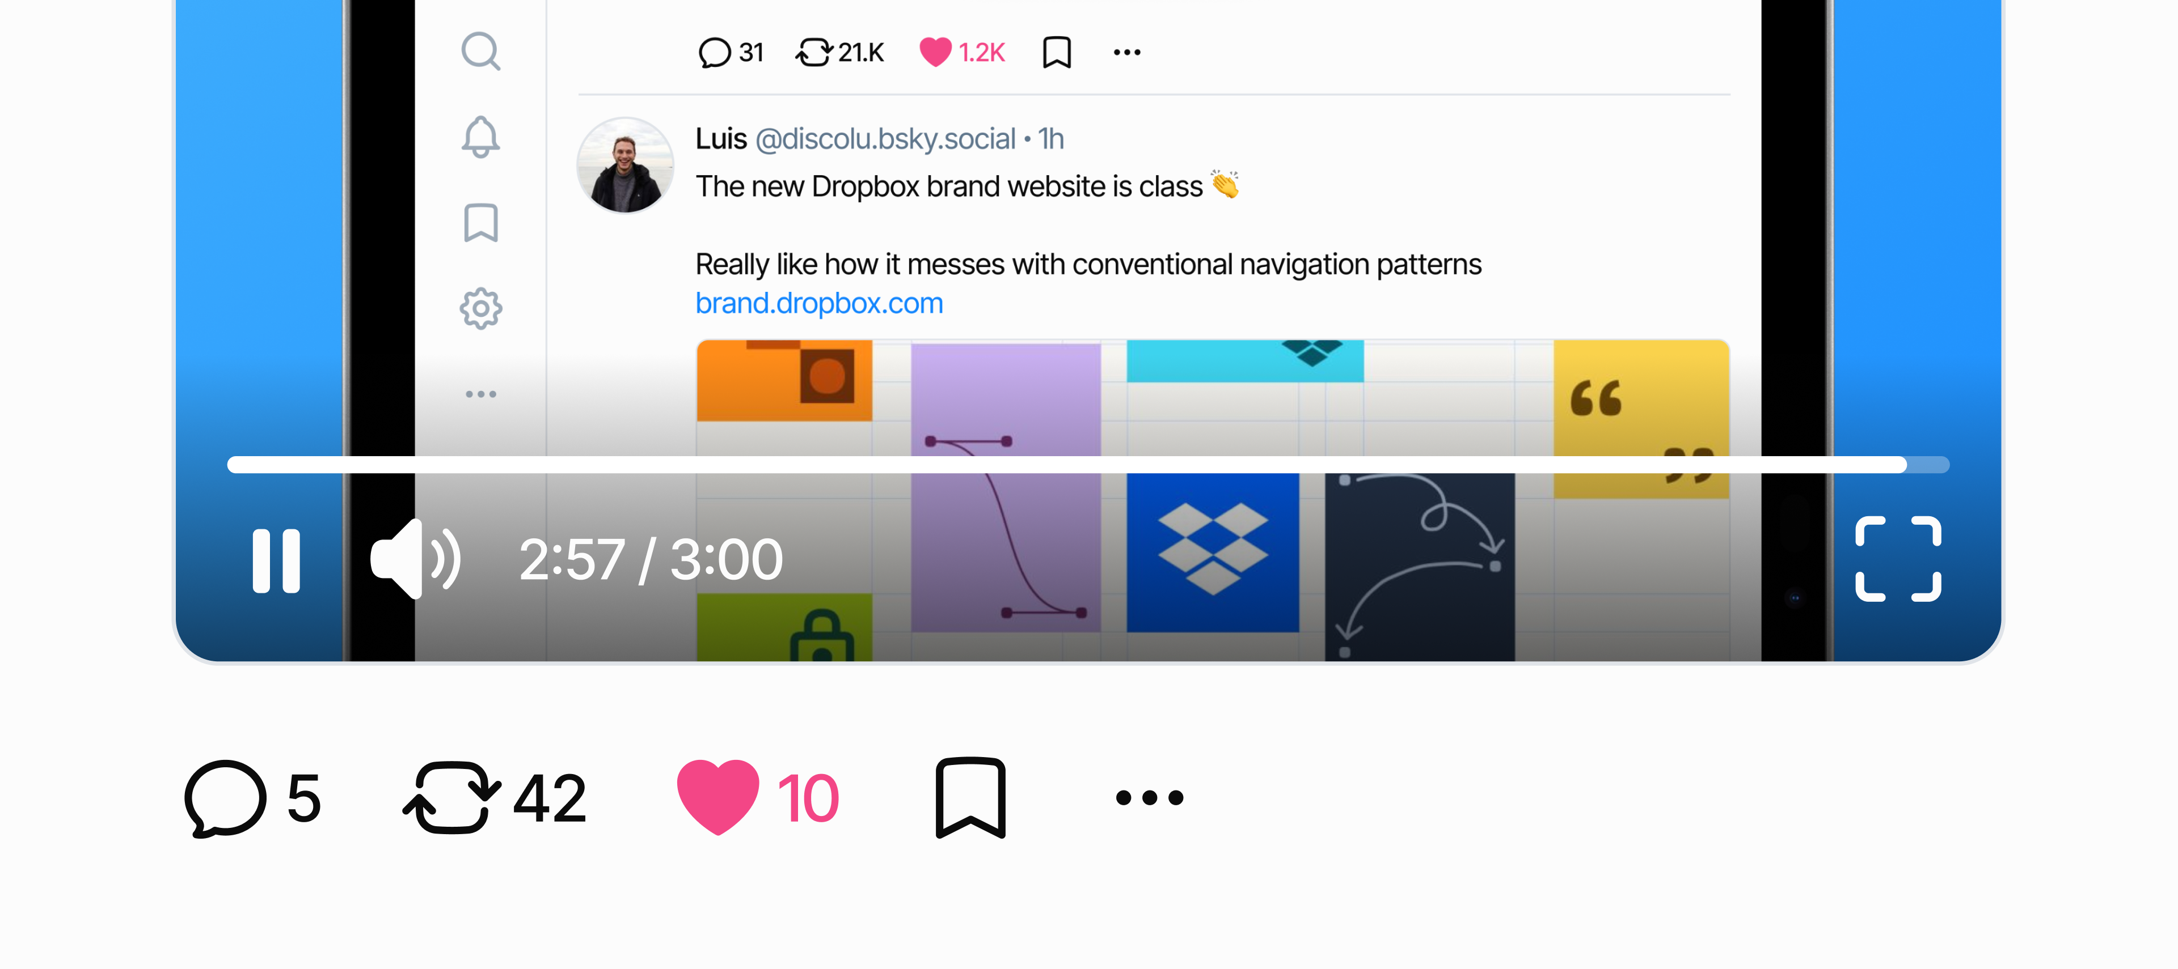
Task: Click the search magnifier in sidebar
Action: pyautogui.click(x=481, y=52)
